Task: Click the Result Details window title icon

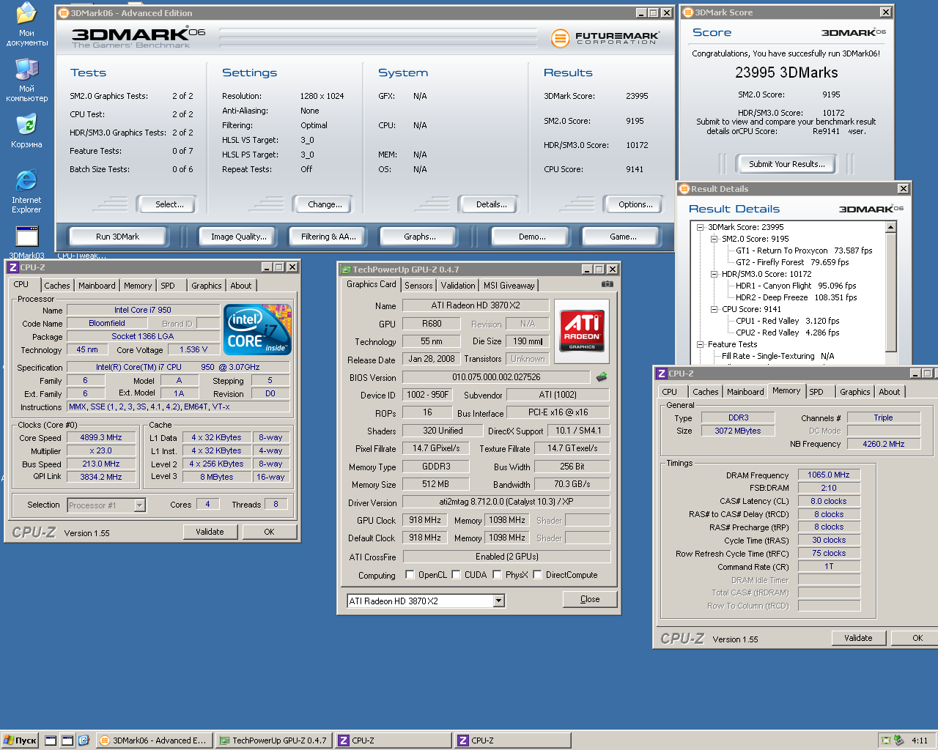Action: click(684, 189)
